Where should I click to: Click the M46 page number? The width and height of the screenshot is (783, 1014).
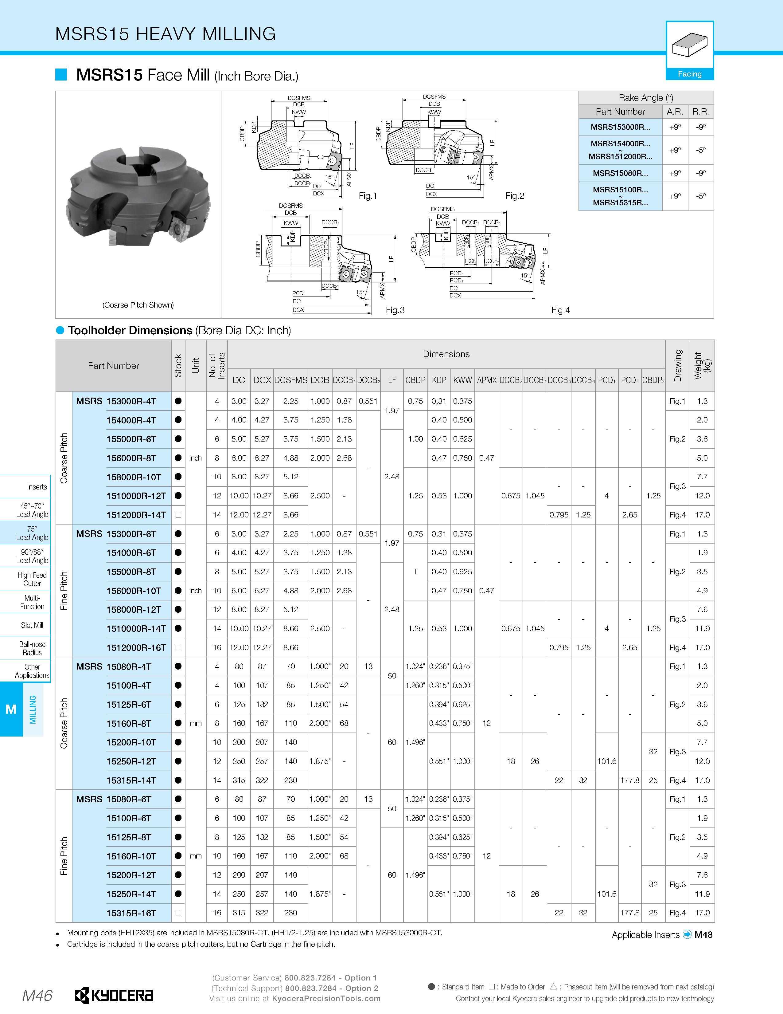[x=37, y=996]
